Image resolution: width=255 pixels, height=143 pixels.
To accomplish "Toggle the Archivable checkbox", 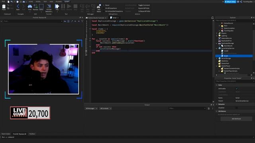I will coord(237,89).
